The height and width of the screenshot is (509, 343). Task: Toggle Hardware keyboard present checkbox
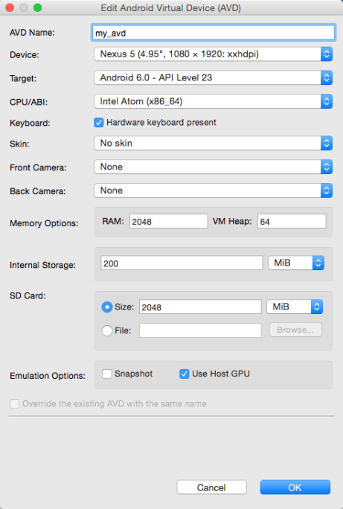[x=99, y=123]
